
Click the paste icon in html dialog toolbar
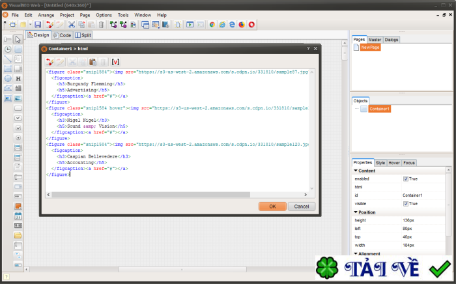click(x=92, y=61)
